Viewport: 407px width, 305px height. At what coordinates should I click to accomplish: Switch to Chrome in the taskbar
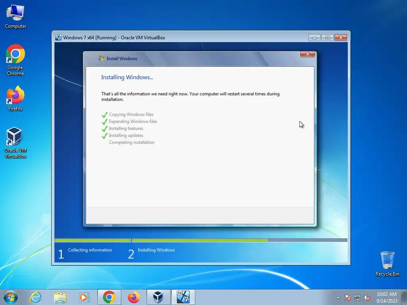tap(109, 297)
